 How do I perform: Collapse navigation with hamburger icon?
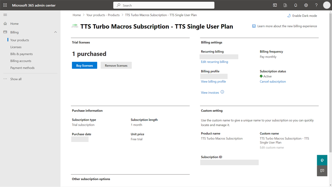[5, 15]
